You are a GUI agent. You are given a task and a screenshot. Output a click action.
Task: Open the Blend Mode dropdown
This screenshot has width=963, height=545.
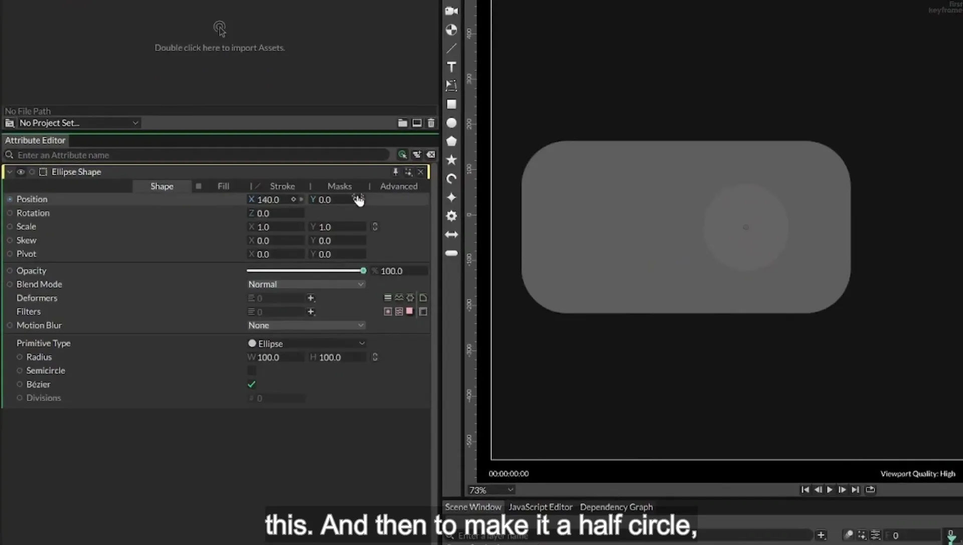306,284
